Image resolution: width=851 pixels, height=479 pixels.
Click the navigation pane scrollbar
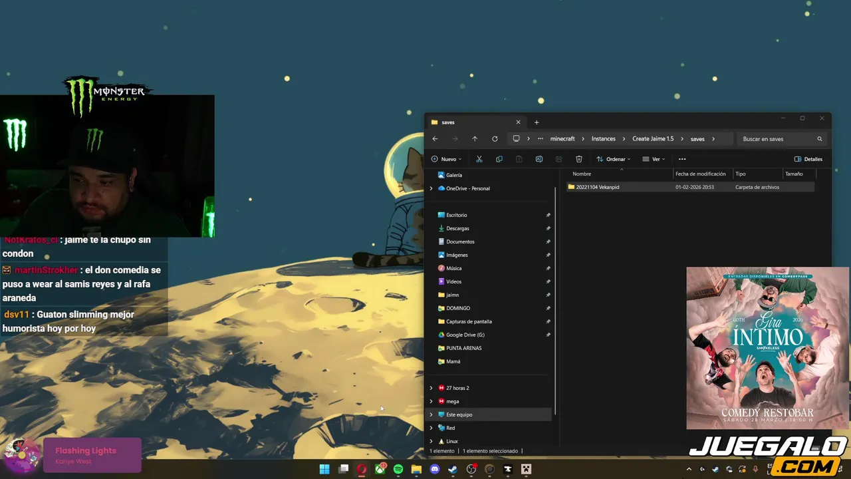click(555, 299)
